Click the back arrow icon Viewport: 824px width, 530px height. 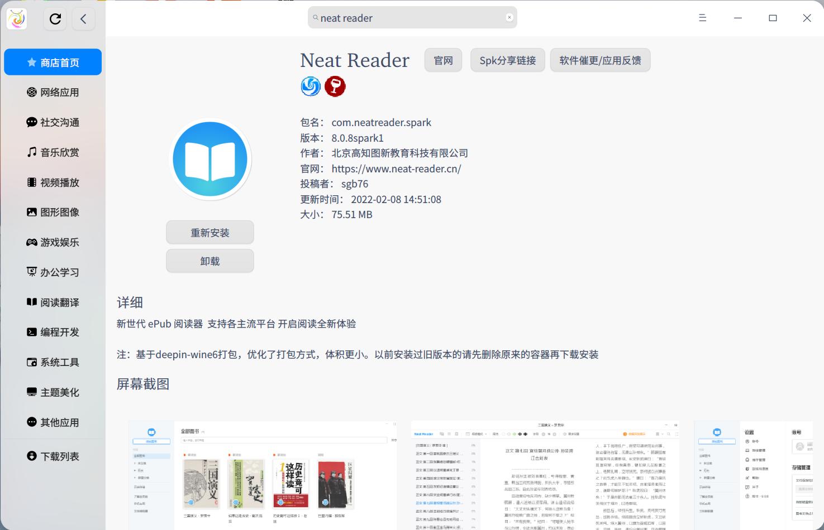pyautogui.click(x=84, y=18)
